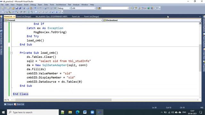The height and width of the screenshot is (115, 205).
Task: Collapse the load_cmb sub outline region
Action: (x=12, y=53)
